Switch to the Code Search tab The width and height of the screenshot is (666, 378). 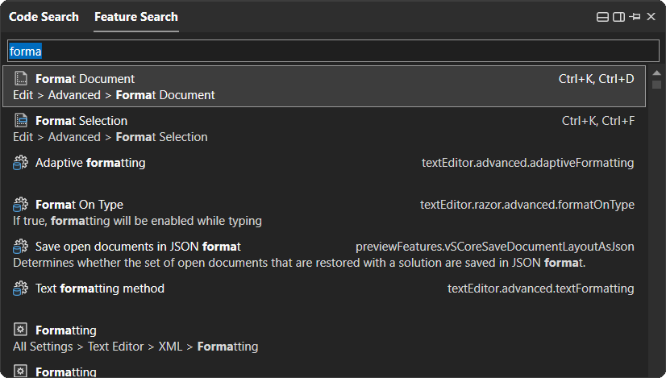(x=44, y=17)
